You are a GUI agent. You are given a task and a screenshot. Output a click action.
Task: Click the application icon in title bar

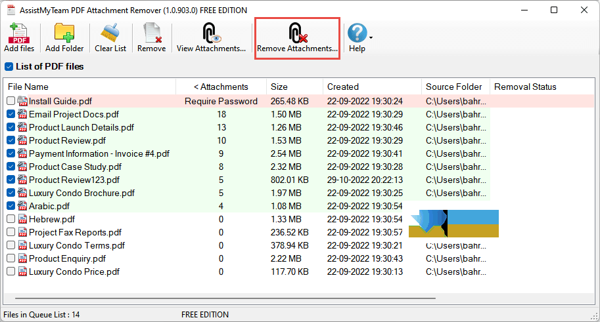point(11,10)
